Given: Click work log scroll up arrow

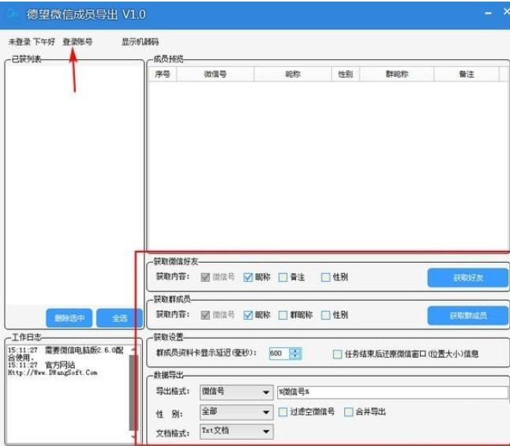Looking at the screenshot, I should click(x=133, y=350).
